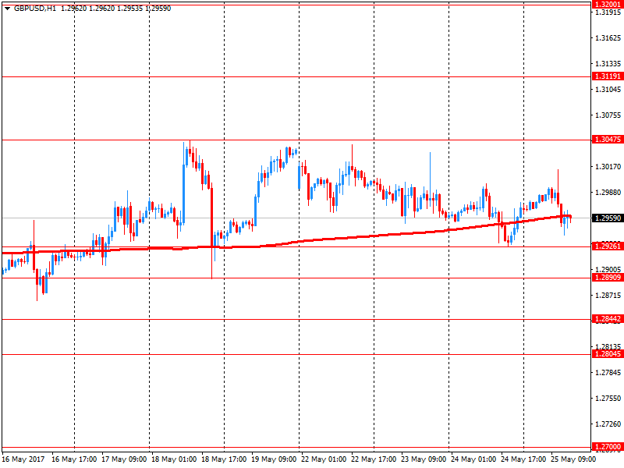Click the 1.28715 price scale value
The height and width of the screenshot is (468, 624).
click(x=608, y=296)
